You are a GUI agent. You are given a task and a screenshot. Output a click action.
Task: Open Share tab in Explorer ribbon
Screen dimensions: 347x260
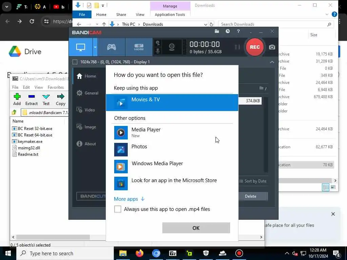pos(121,15)
